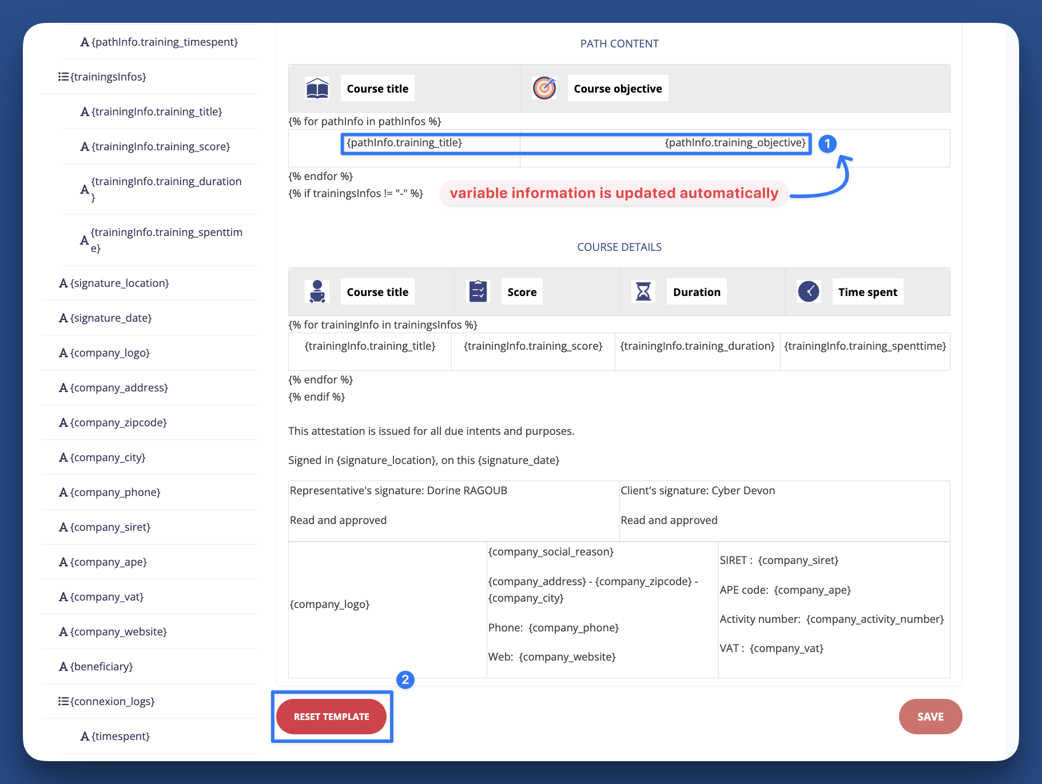Select the {company_vat} sidebar variable
1042x784 pixels.
point(106,596)
